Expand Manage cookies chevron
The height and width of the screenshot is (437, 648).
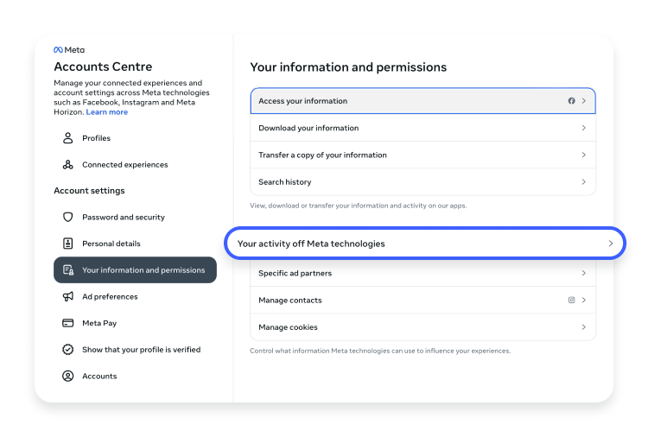[583, 327]
